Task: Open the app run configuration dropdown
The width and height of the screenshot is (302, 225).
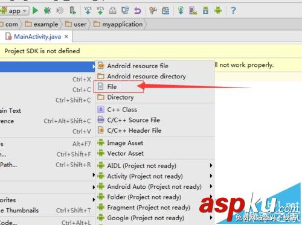Action: (x=14, y=10)
